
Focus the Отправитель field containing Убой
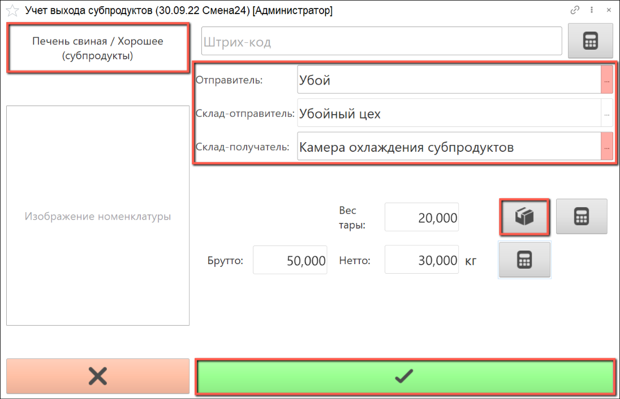(448, 81)
